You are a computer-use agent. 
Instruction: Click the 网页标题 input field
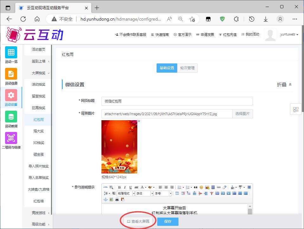177,101
